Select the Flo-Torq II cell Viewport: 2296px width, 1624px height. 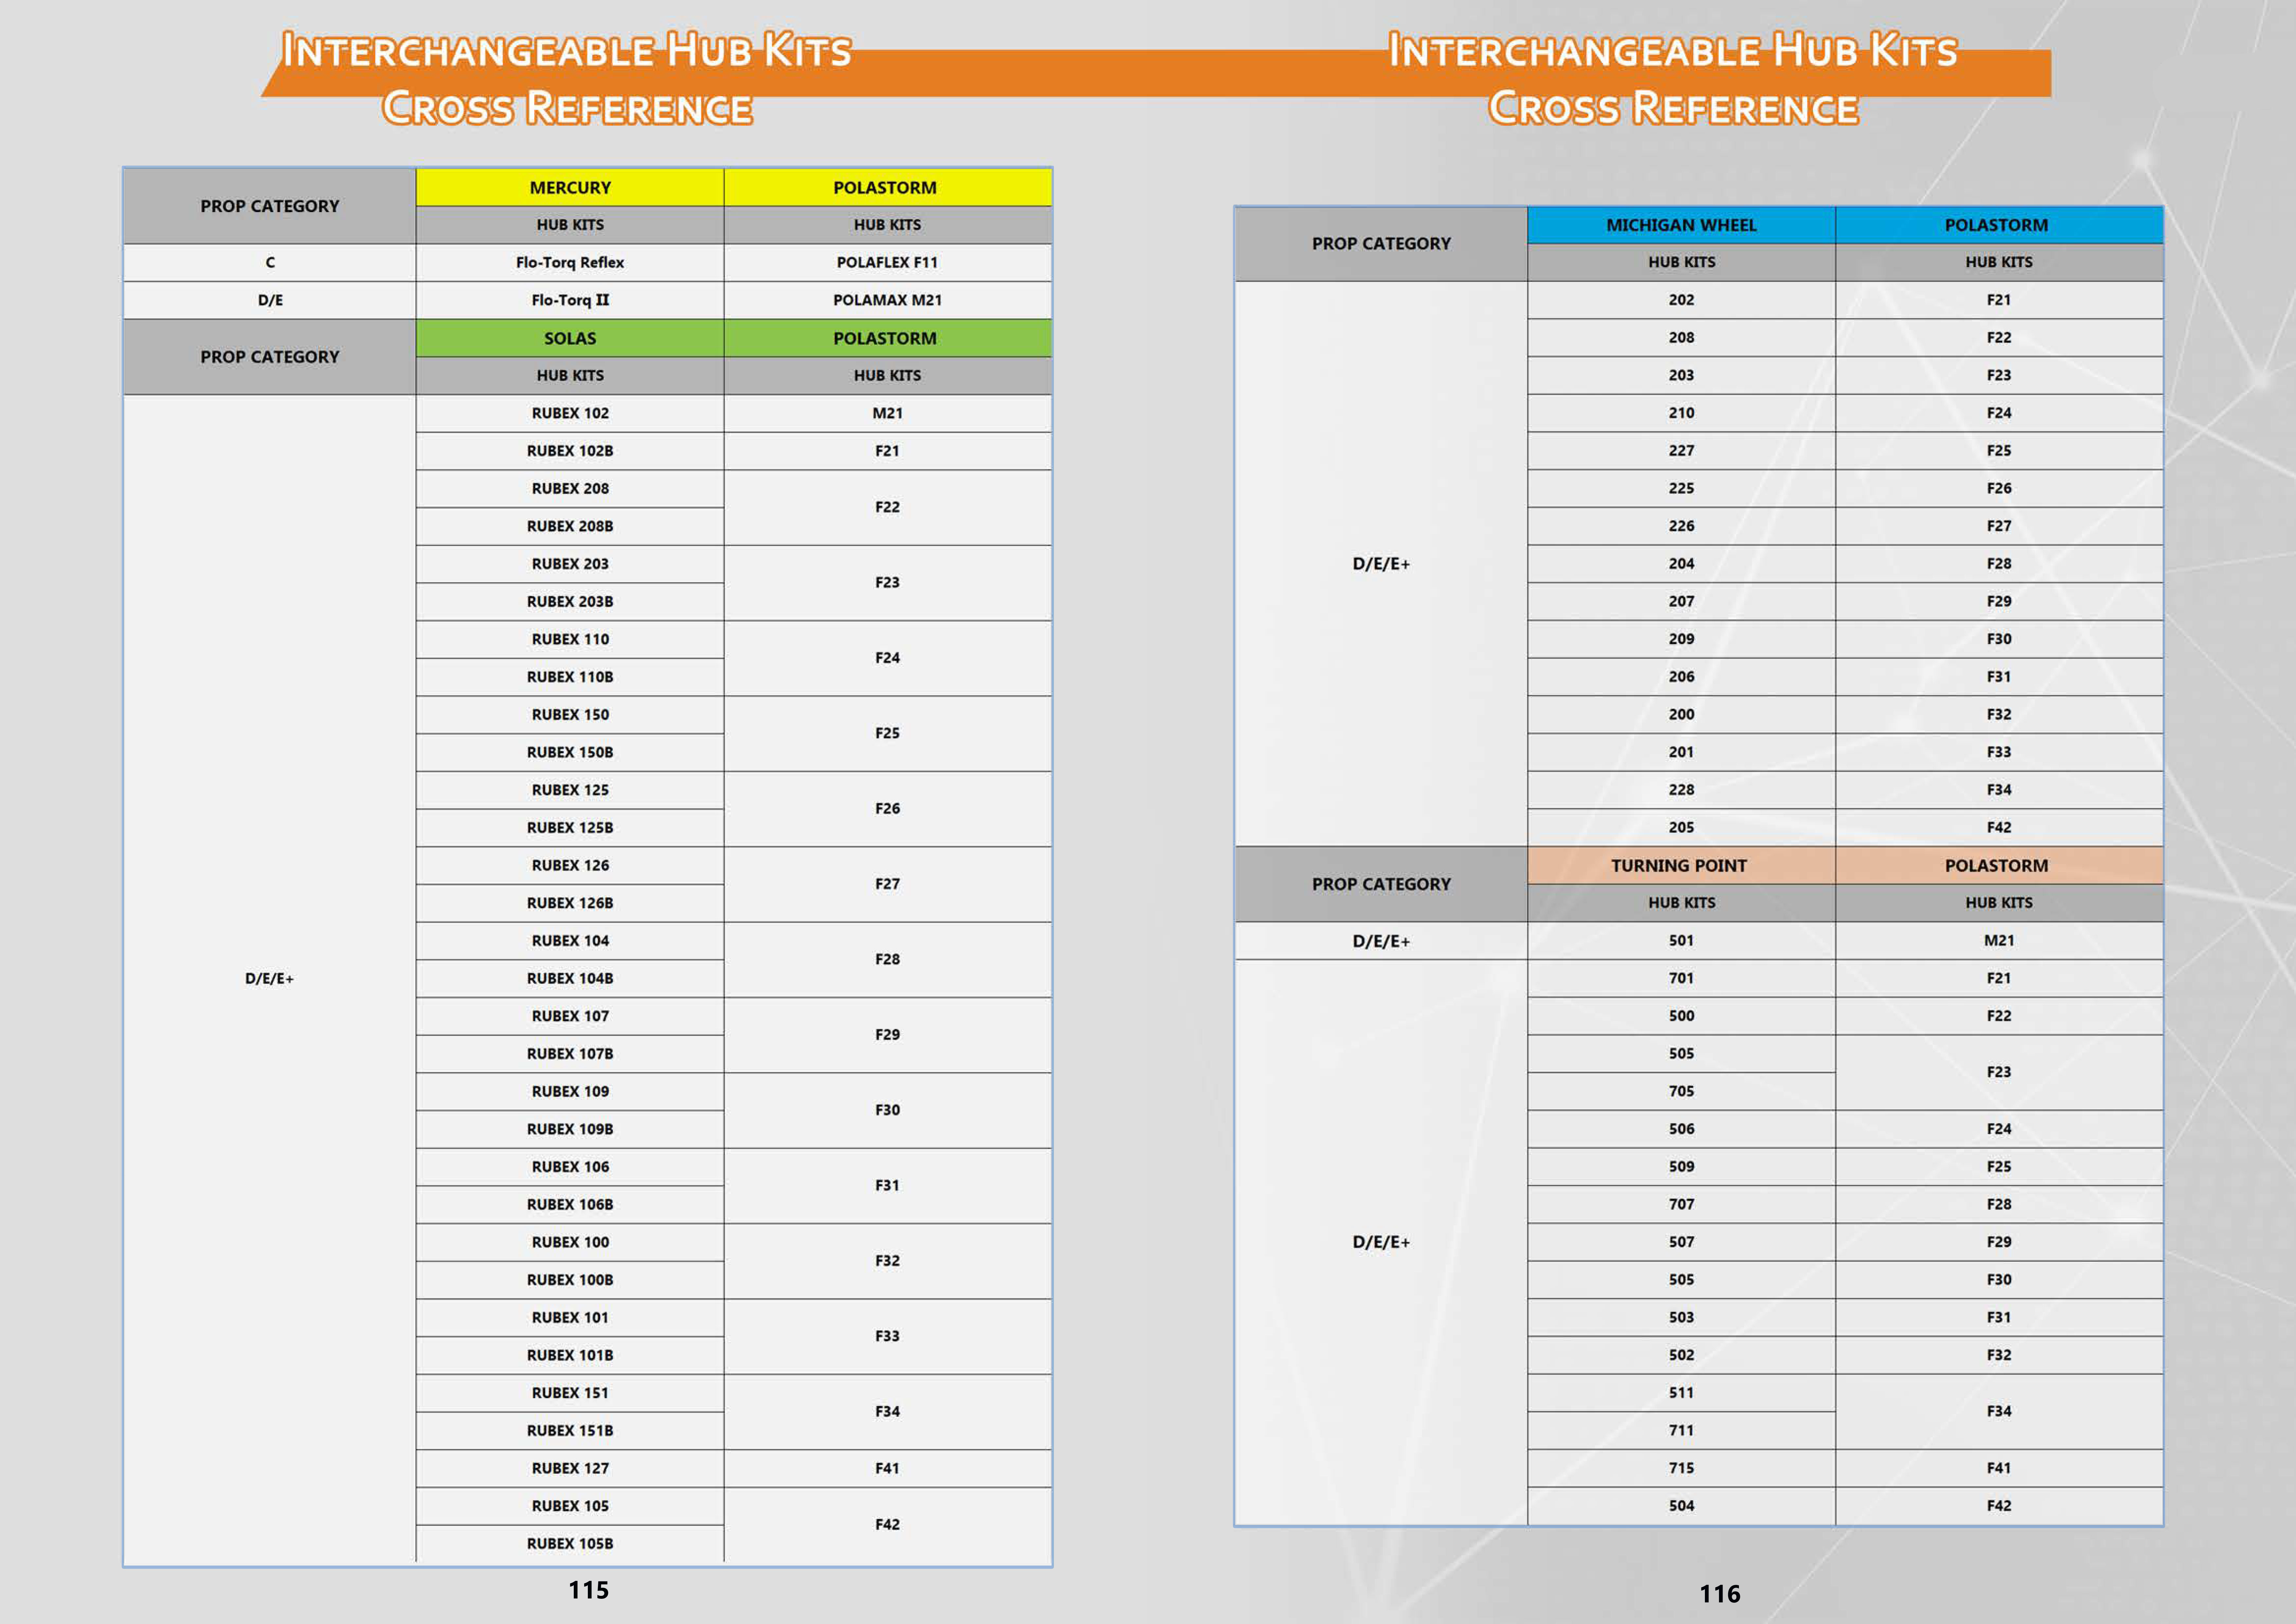(x=570, y=300)
